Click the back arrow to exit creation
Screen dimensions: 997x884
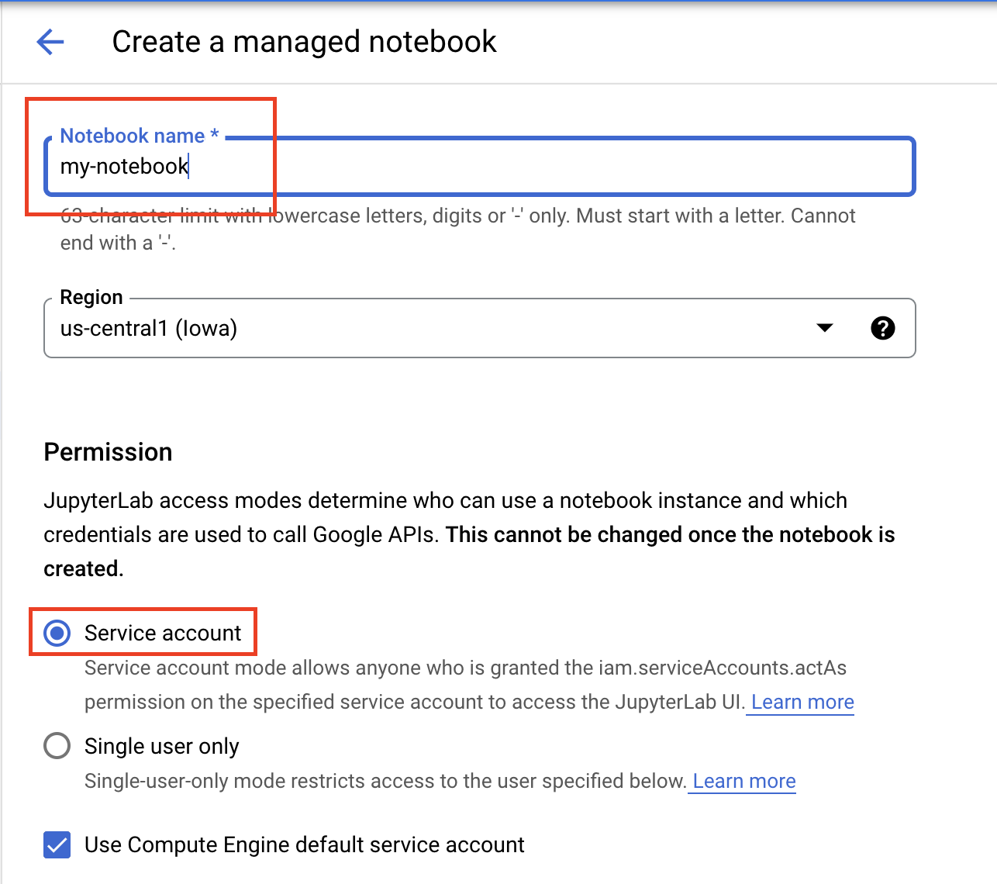(x=50, y=42)
